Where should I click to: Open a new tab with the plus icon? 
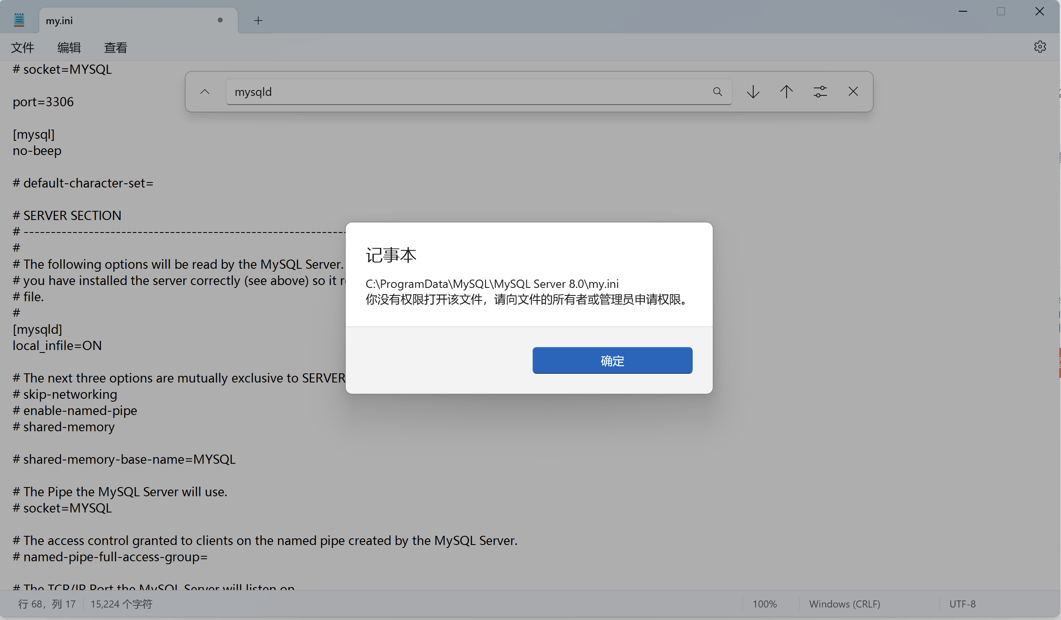tap(258, 20)
